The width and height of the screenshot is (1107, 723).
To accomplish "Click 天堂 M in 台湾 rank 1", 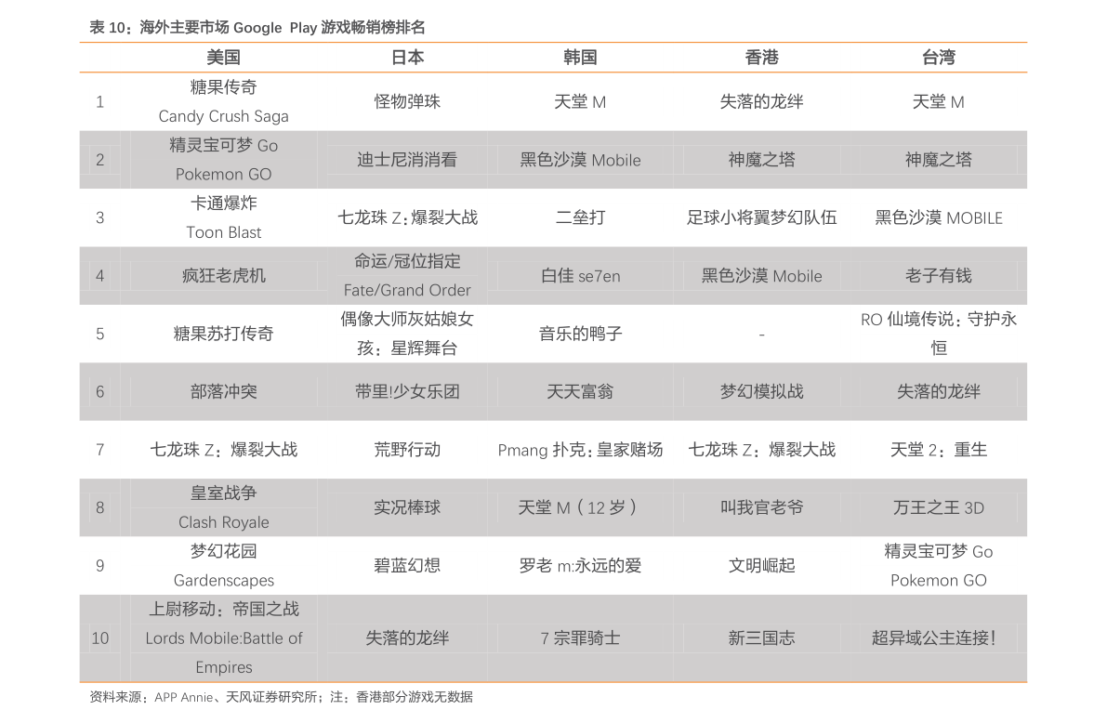I will pos(938,101).
